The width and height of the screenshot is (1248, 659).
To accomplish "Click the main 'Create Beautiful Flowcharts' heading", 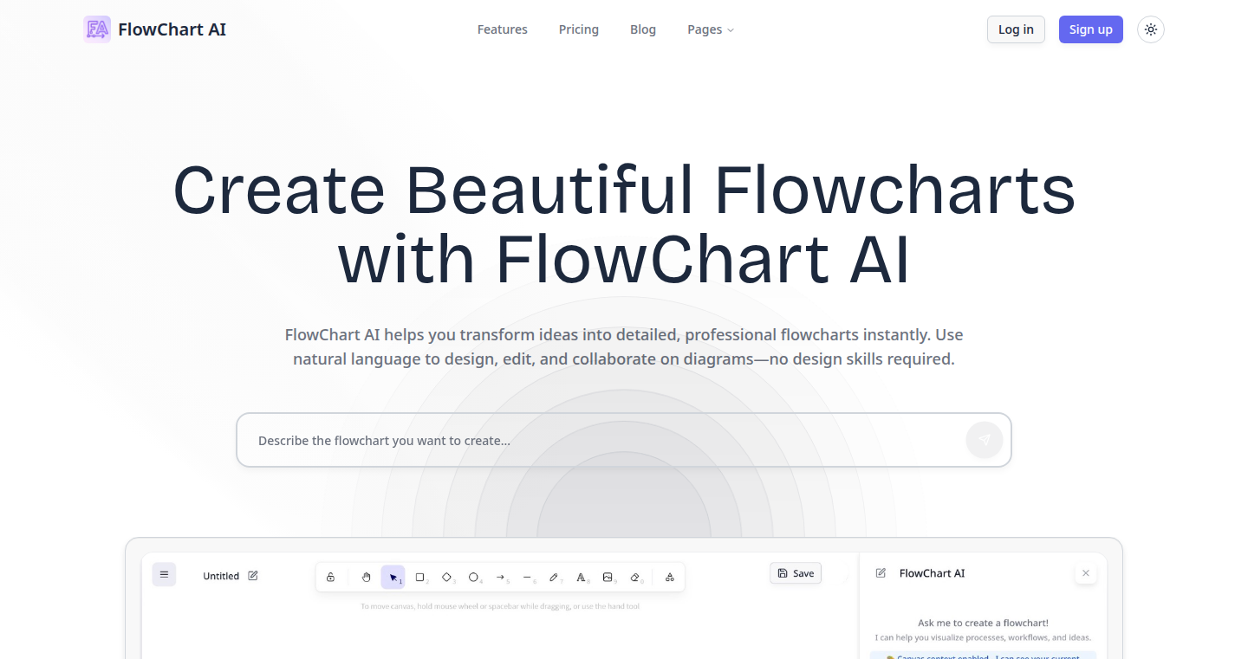I will 624,223.
